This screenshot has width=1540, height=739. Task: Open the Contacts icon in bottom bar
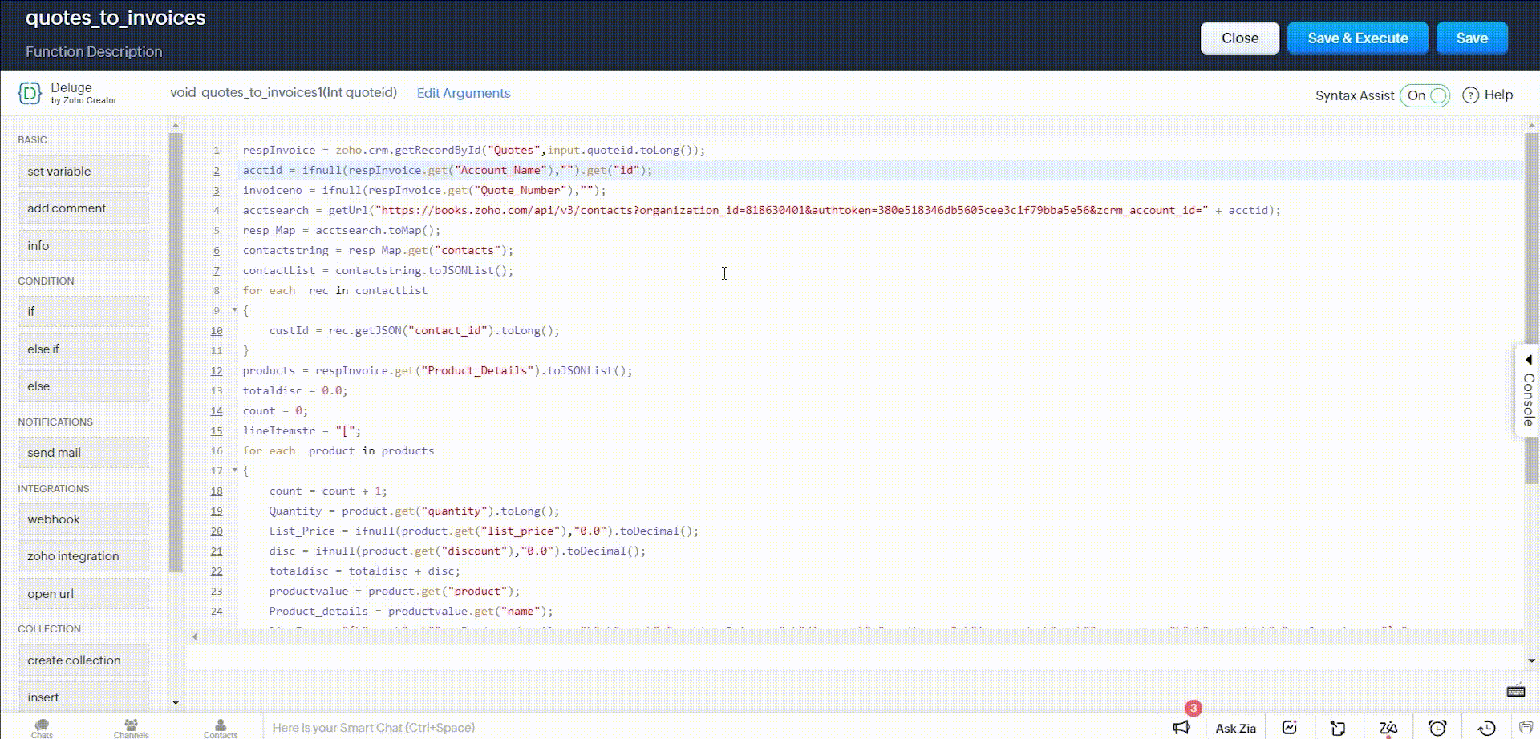221,727
